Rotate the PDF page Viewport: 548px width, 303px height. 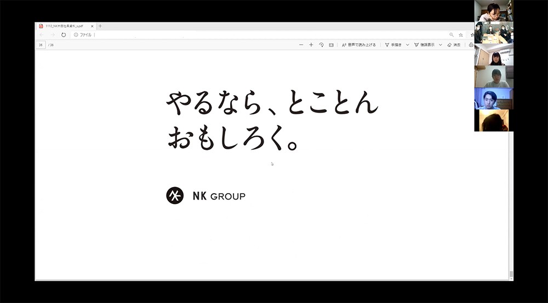(321, 45)
